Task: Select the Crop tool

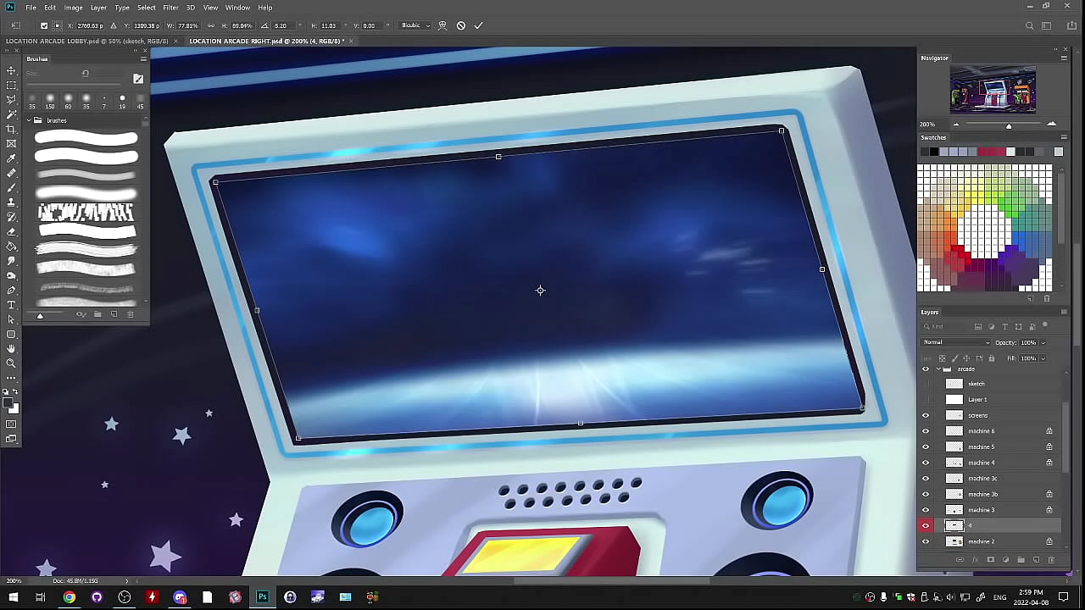Action: [11, 129]
